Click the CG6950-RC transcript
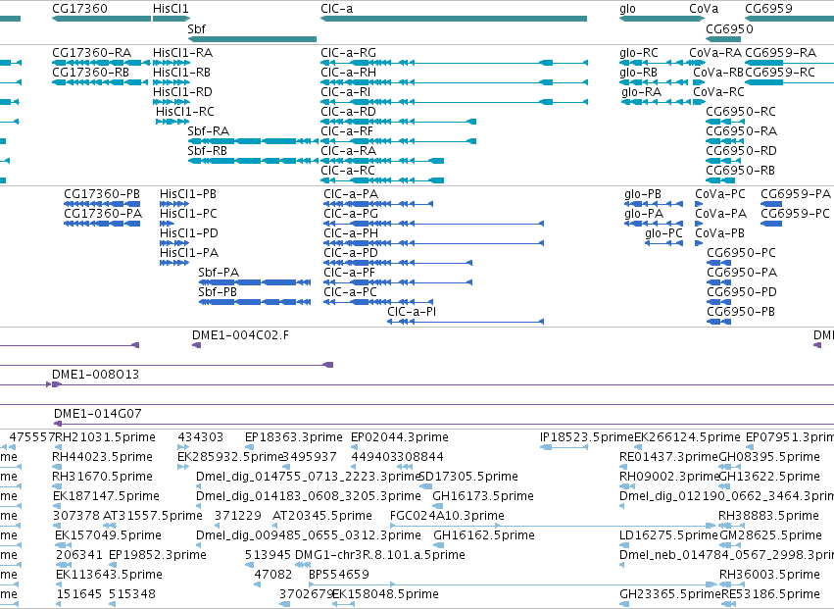 pos(725,122)
